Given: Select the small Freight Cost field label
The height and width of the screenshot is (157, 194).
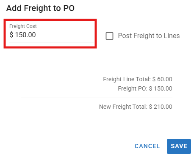Looking at the screenshot, I should [x=23, y=26].
